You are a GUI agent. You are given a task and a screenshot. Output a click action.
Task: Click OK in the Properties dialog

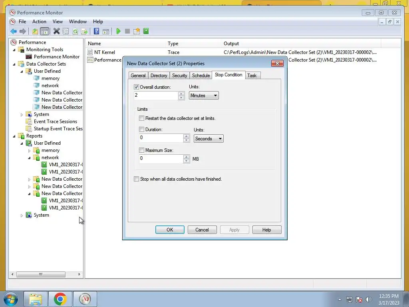(x=170, y=230)
